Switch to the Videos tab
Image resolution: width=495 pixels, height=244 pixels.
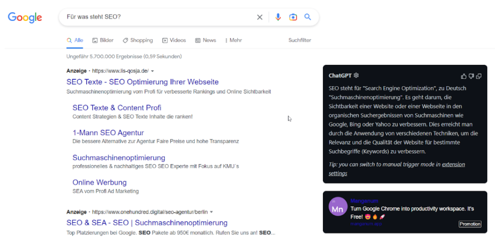174,41
